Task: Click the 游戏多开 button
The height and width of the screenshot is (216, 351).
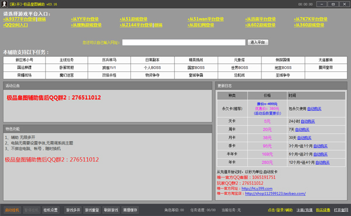Action: [x=73, y=210]
